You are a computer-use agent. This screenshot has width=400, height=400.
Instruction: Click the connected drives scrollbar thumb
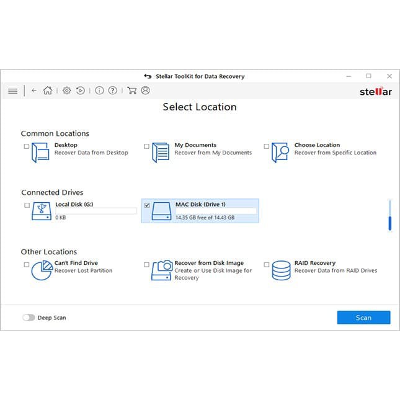click(390, 223)
